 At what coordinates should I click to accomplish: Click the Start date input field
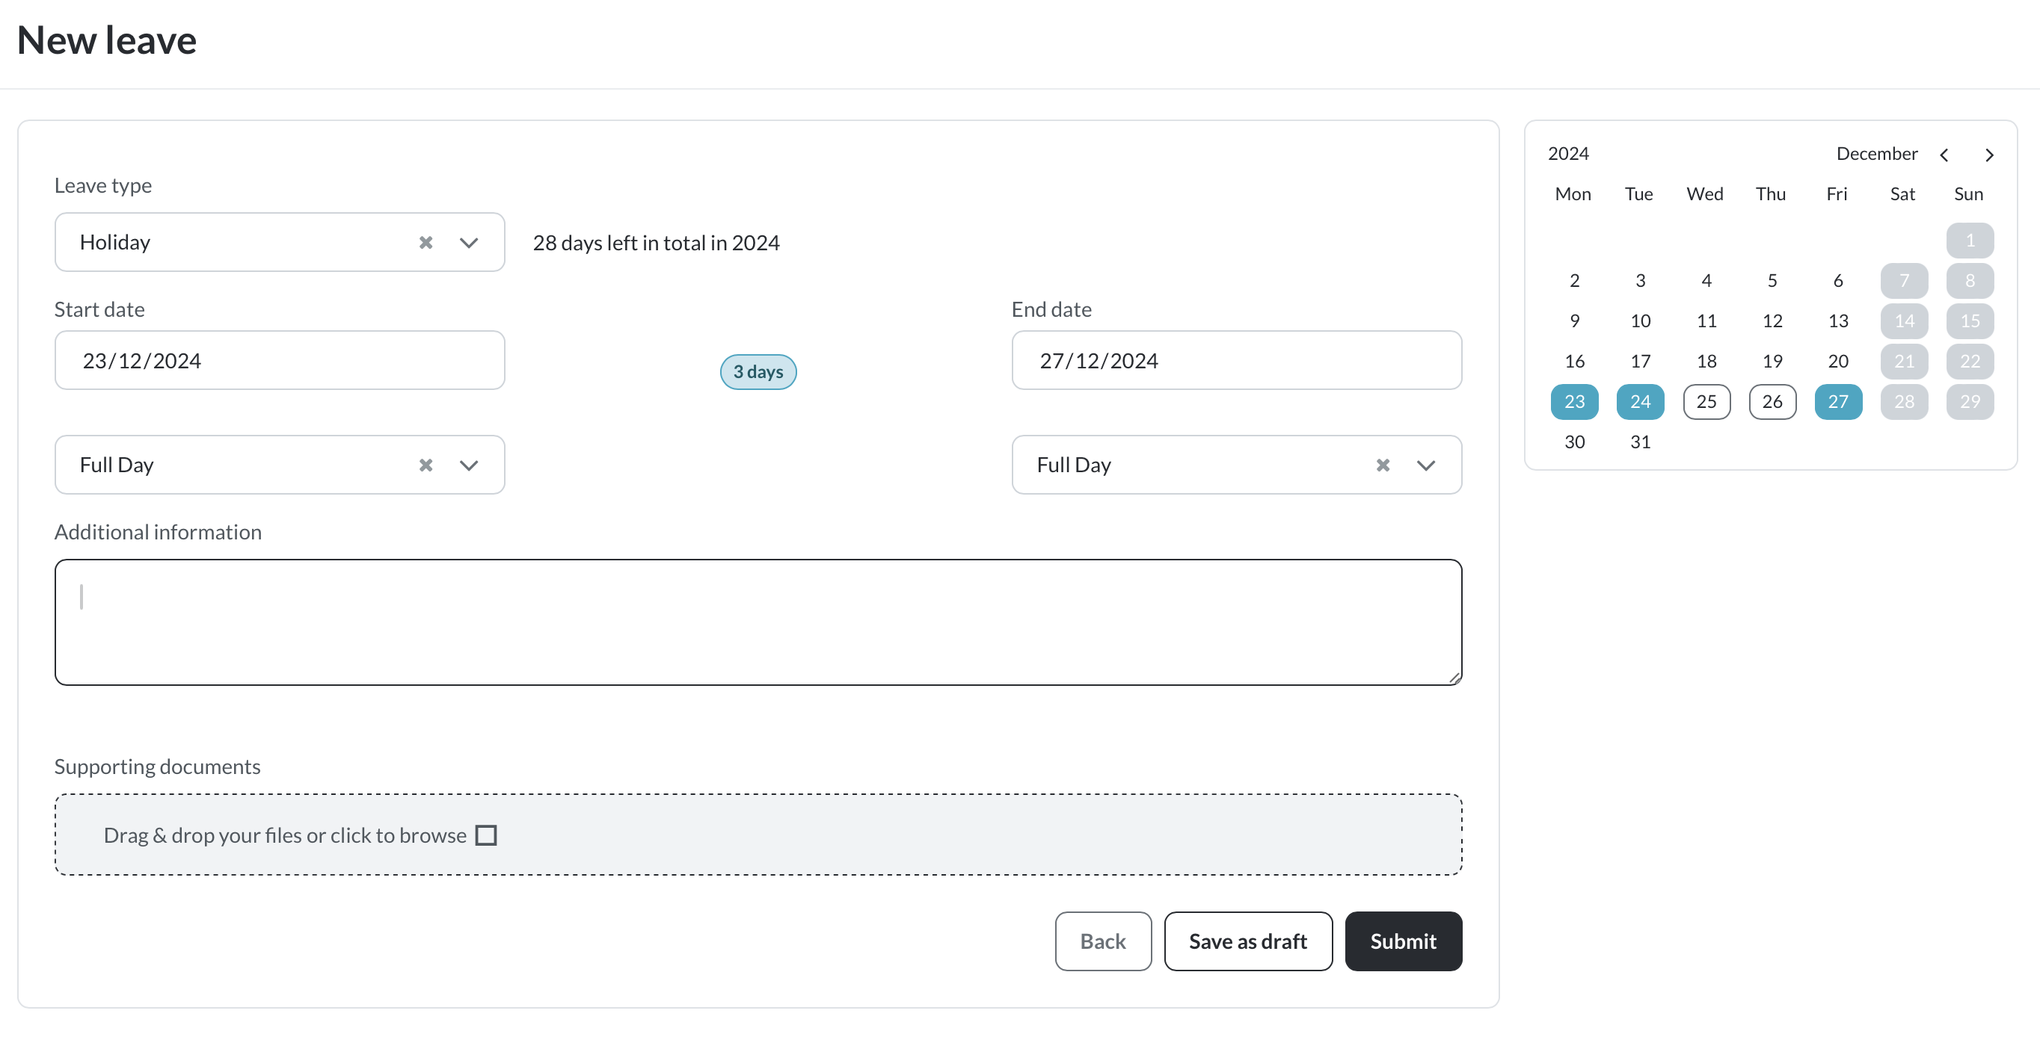(280, 361)
